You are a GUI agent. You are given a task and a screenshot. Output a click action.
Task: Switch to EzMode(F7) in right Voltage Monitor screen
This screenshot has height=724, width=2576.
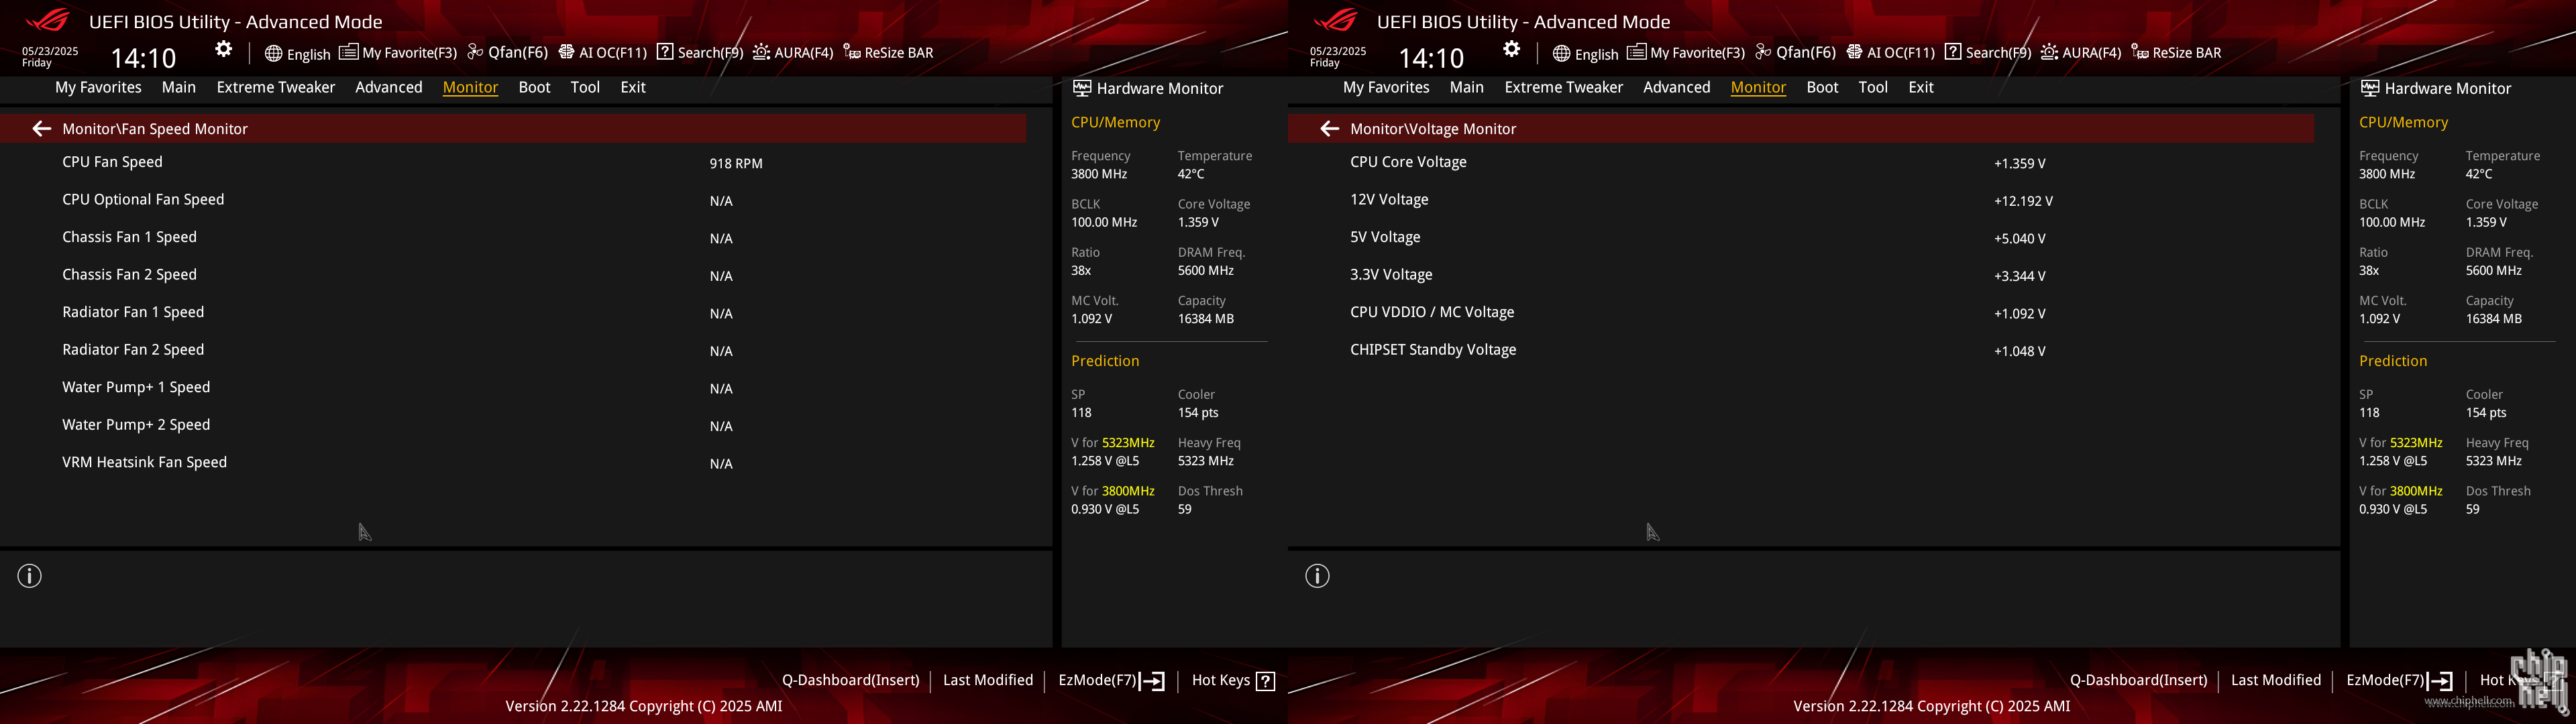2399,680
